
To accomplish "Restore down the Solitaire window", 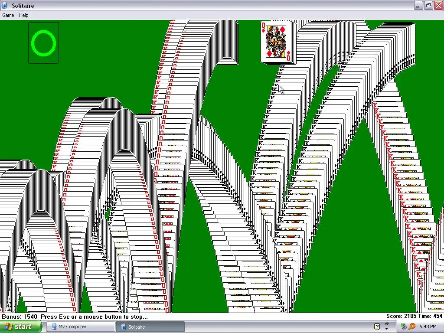I will pos(428,5).
